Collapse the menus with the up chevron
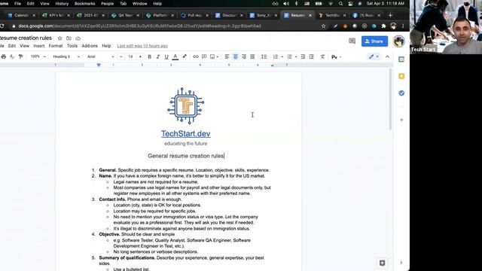482x271 pixels. pos(387,57)
